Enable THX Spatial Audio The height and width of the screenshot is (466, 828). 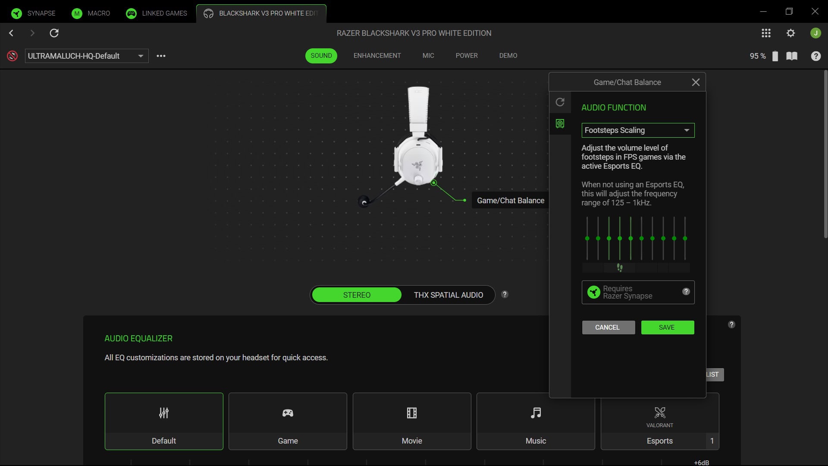point(448,295)
